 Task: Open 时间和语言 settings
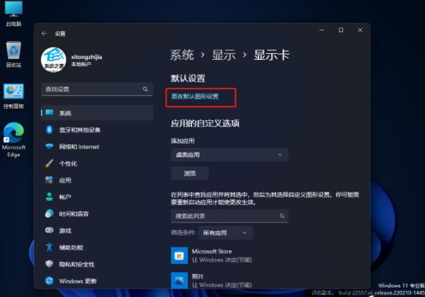click(75, 214)
